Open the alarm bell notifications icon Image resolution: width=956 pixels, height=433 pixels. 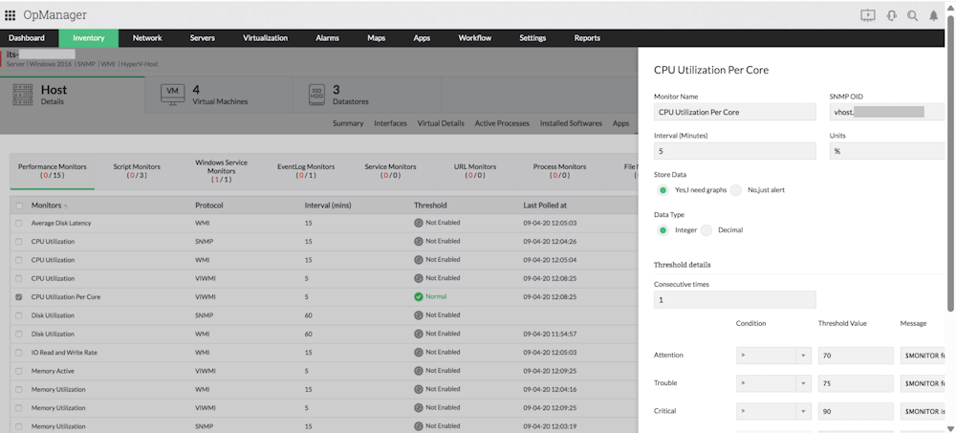point(933,16)
